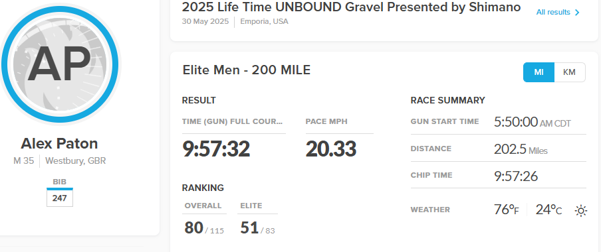Click the distance 202.5 Miles value
Image resolution: width=601 pixels, height=252 pixels.
coord(521,149)
